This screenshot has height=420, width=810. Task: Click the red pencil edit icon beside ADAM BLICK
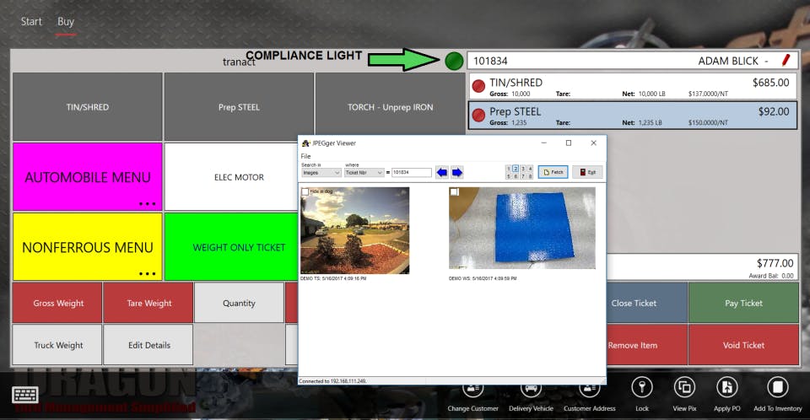click(x=786, y=60)
